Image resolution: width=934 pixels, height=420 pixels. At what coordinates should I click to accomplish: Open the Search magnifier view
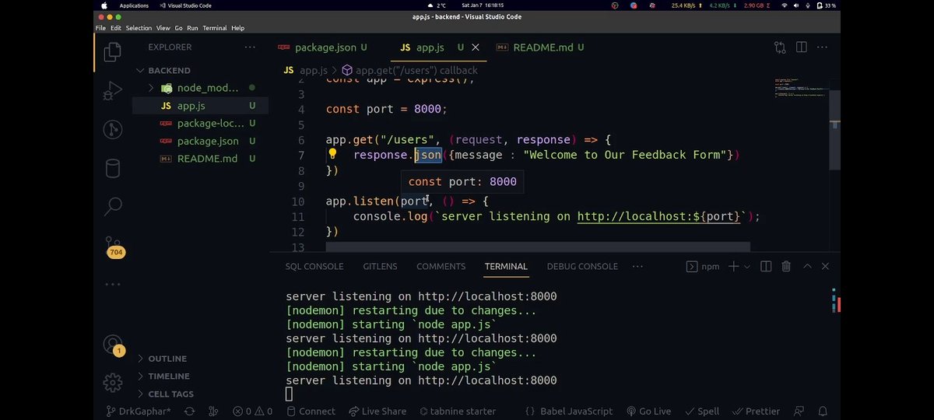coord(113,206)
